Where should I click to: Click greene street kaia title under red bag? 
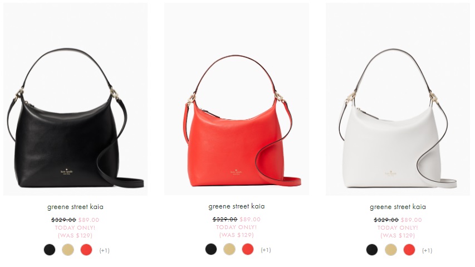click(x=237, y=206)
